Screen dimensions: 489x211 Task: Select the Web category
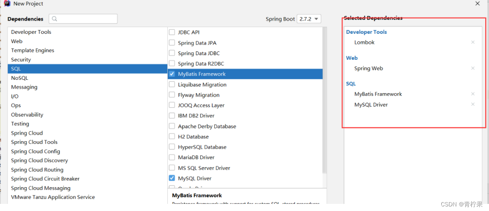point(17,41)
